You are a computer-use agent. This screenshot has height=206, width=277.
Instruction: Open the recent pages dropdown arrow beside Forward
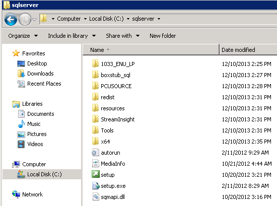[35, 20]
